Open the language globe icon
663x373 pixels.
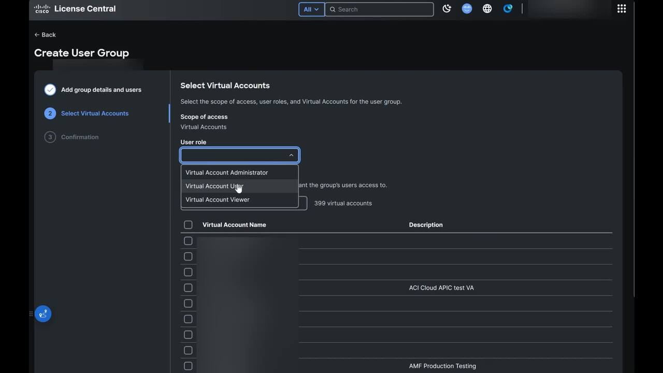487,9
